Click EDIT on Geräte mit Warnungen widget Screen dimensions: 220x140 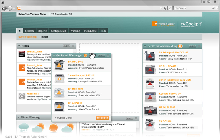(x=101, y=55)
